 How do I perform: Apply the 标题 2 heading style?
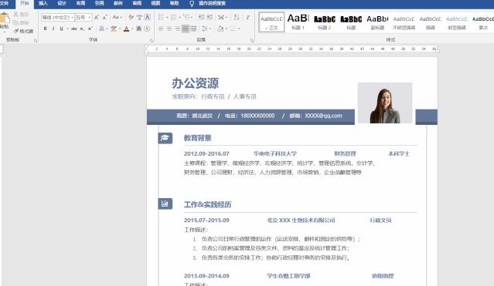coord(325,22)
